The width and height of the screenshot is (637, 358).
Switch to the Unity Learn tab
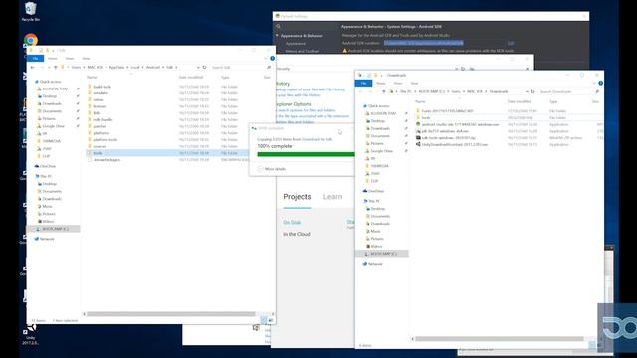click(x=332, y=197)
